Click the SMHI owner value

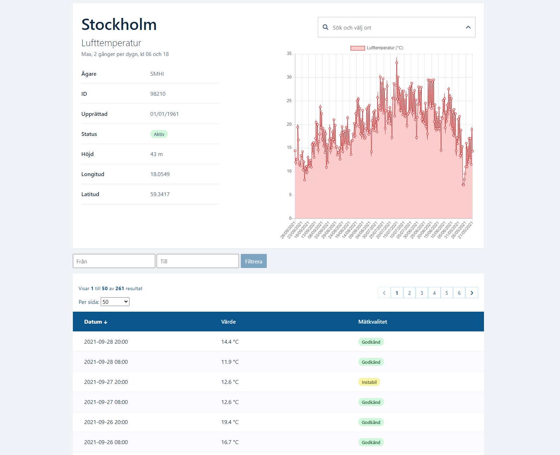[x=157, y=74]
